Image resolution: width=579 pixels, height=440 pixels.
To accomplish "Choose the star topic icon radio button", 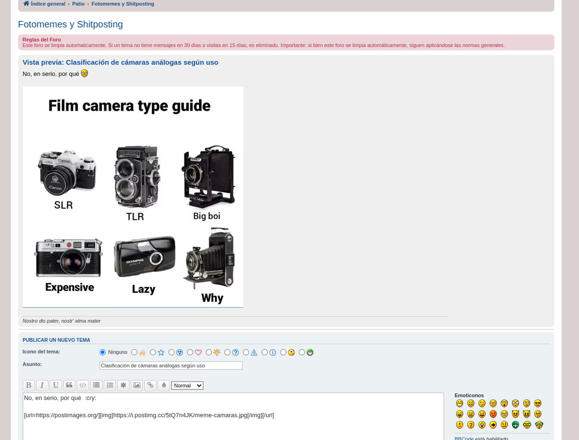I will click(x=153, y=353).
